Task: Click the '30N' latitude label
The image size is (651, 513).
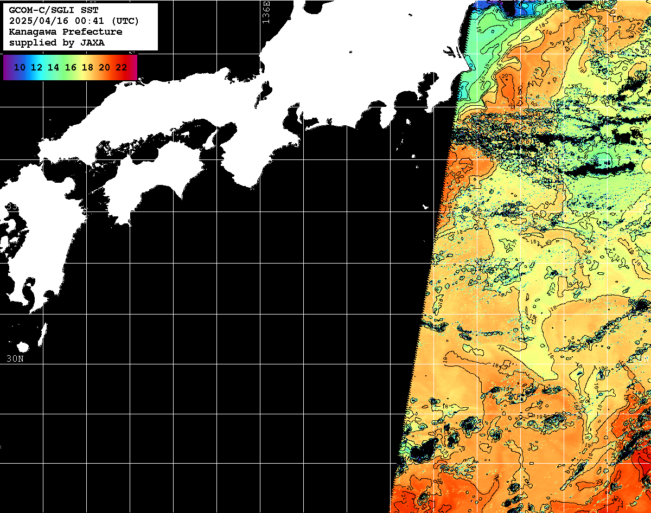Action: [x=15, y=358]
